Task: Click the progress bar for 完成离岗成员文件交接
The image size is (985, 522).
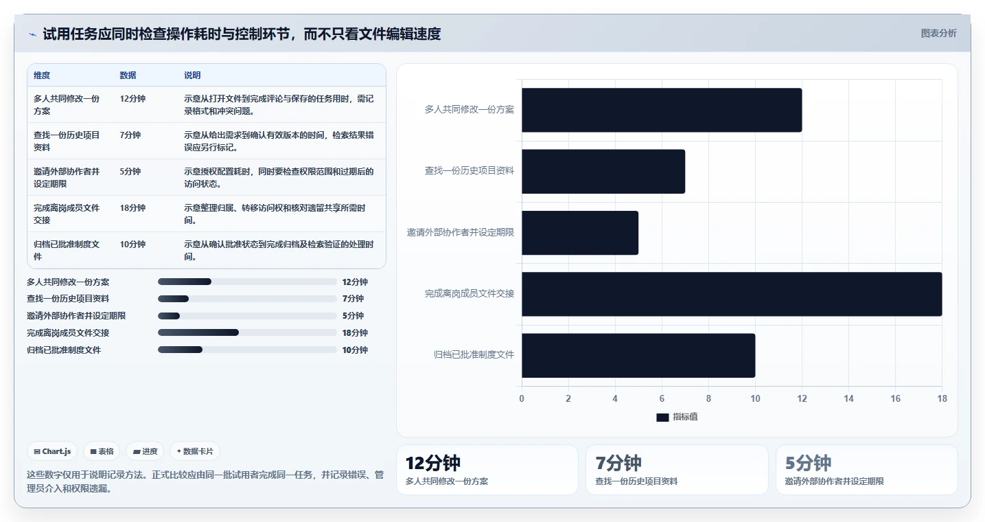Action: point(247,332)
